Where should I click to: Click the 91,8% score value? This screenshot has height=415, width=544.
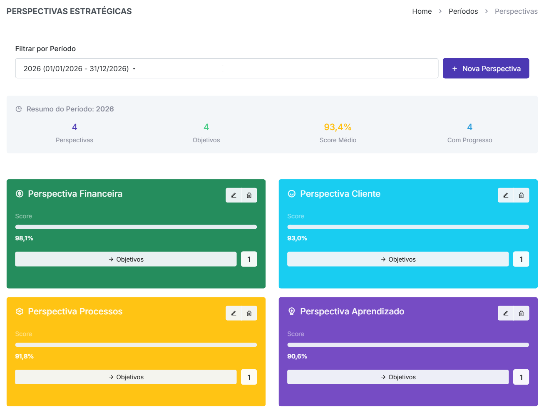tap(25, 356)
